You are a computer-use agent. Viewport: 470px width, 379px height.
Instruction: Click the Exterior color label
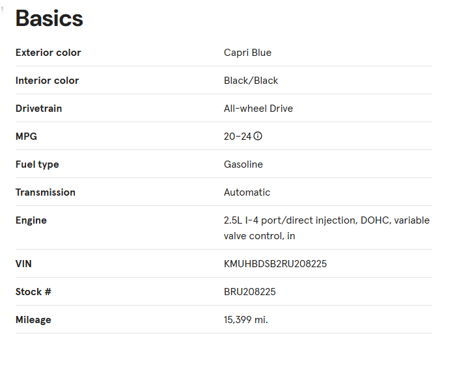tap(48, 53)
